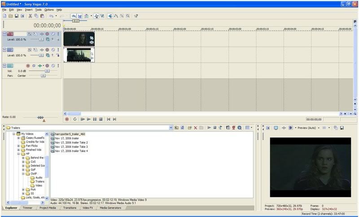Image resolution: width=359 pixels, height=217 pixels.
Task: Solo video track 1
Action: point(58,34)
